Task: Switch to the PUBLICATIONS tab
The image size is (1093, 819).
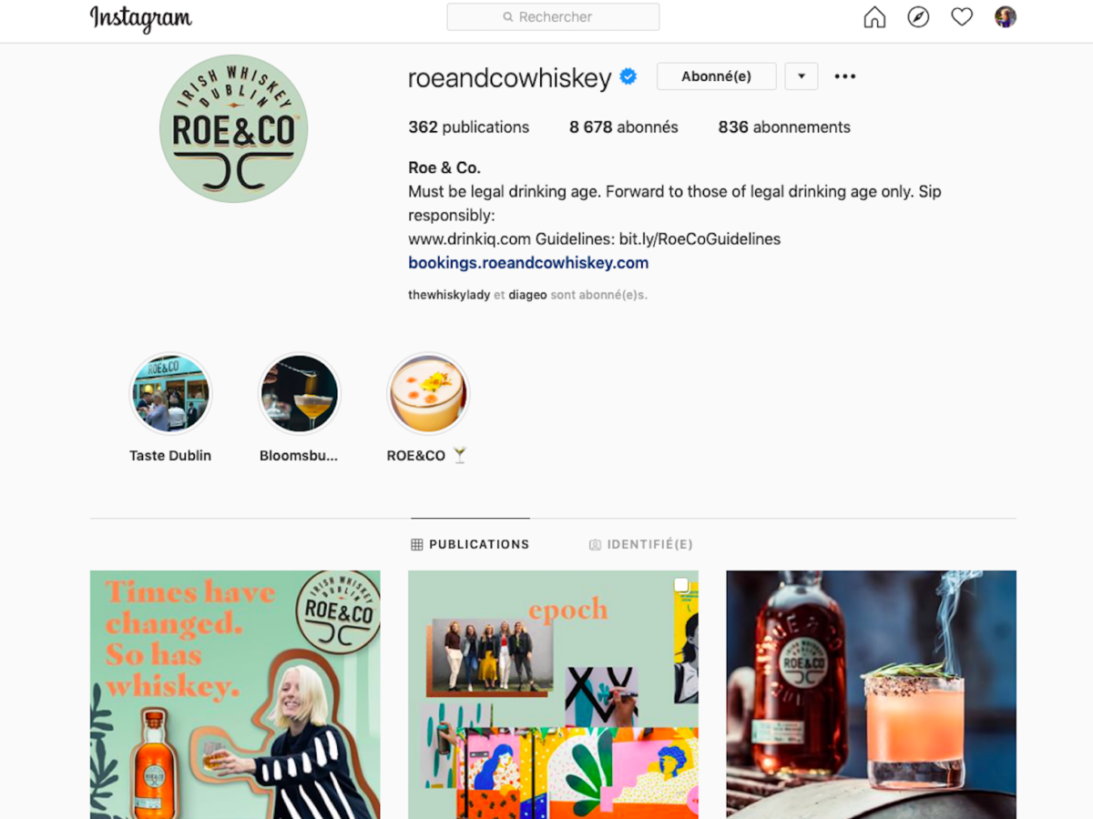Action: pyautogui.click(x=470, y=544)
